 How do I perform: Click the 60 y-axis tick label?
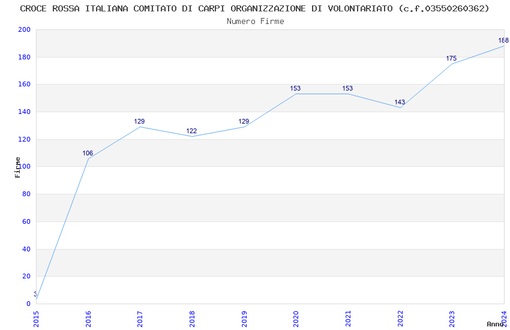(26, 222)
